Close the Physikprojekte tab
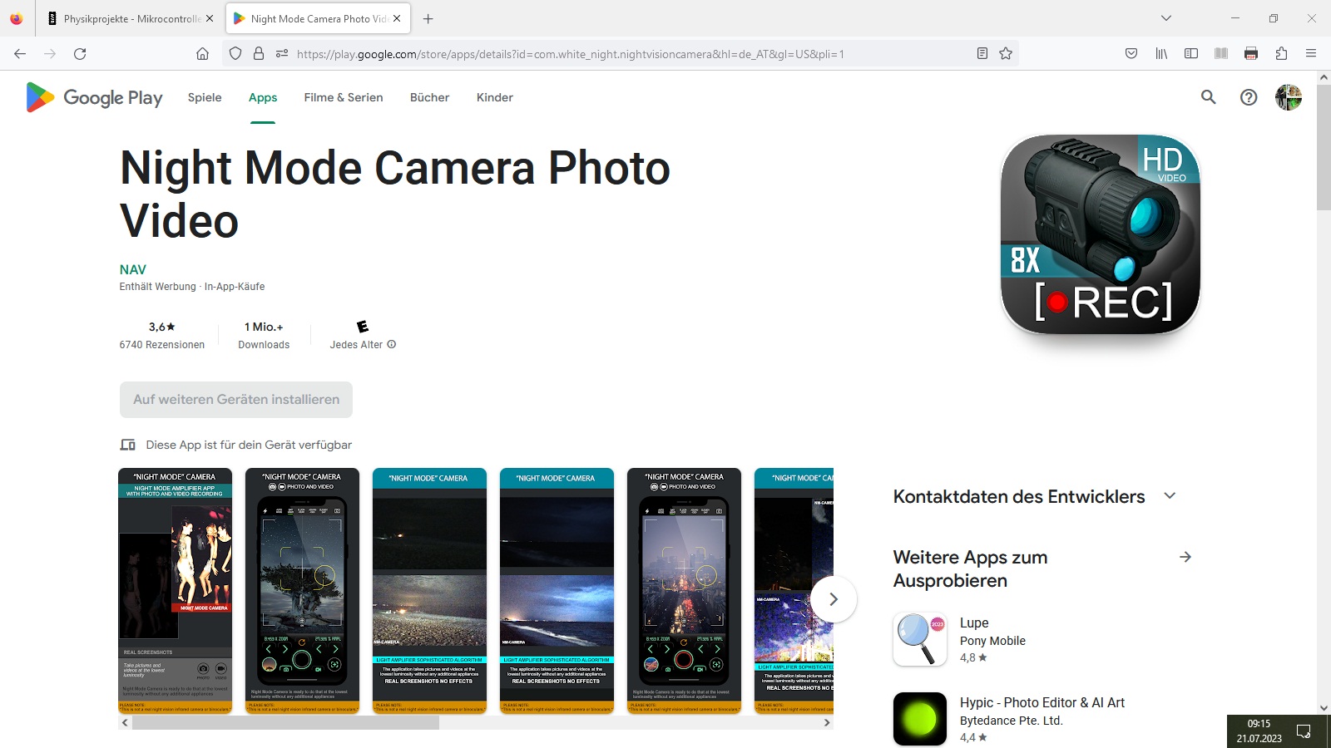 click(x=210, y=18)
